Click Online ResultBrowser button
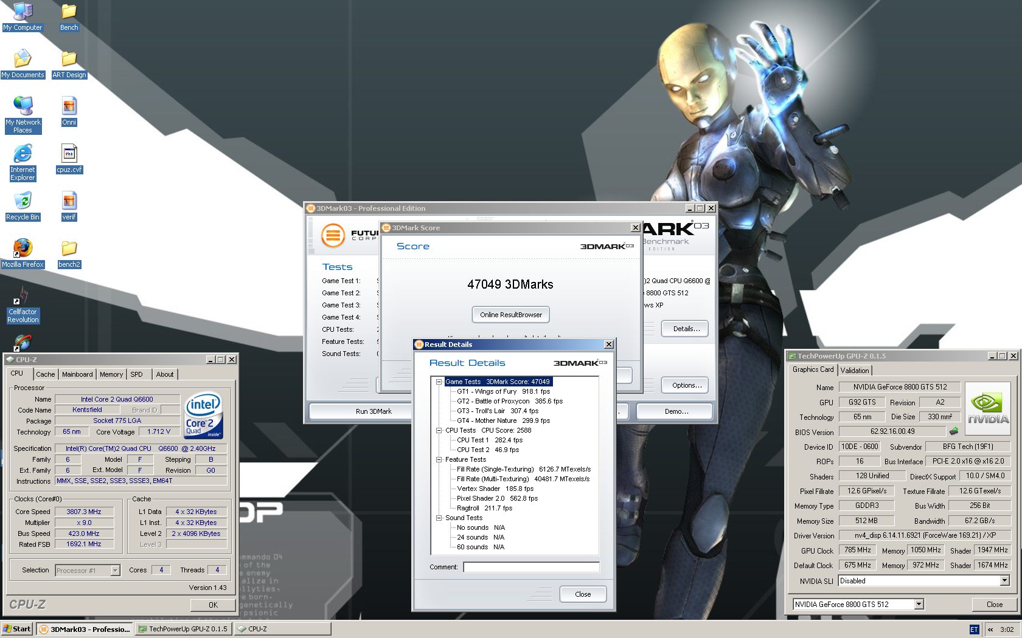Screen dimensions: 1022x638 tap(511, 315)
